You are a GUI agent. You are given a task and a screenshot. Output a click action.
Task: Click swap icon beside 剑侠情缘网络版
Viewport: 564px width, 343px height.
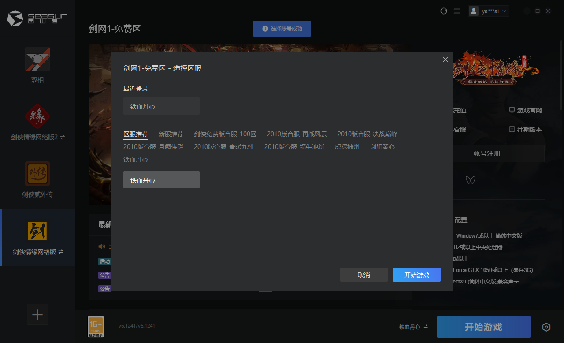61,252
